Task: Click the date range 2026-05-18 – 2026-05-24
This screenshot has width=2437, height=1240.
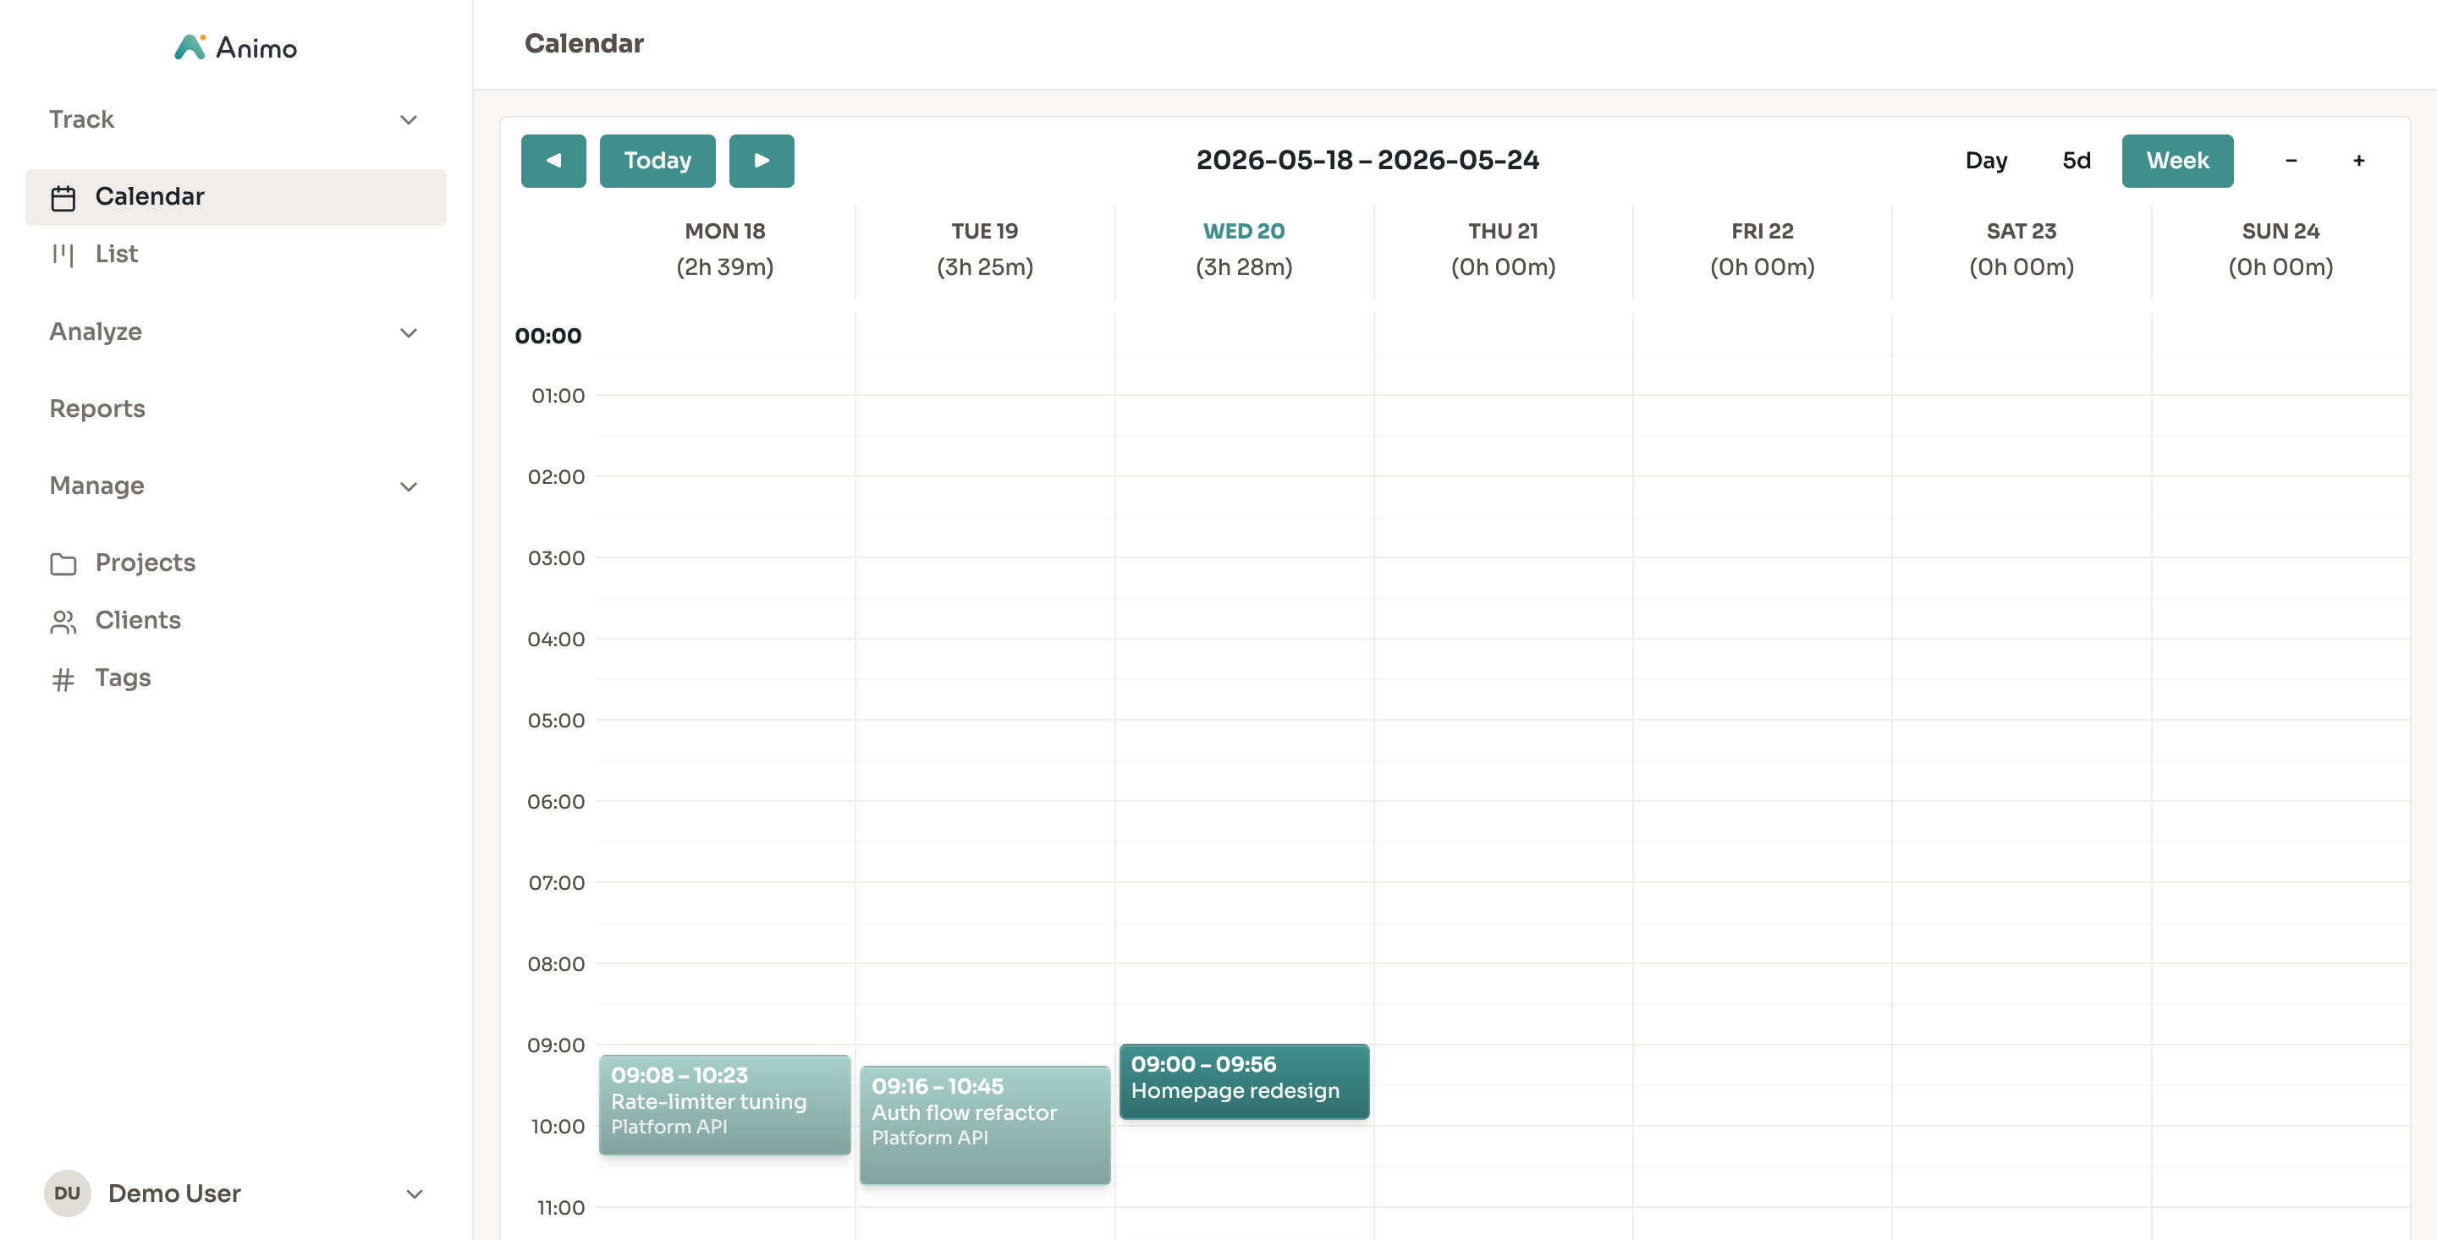Action: (x=1367, y=160)
